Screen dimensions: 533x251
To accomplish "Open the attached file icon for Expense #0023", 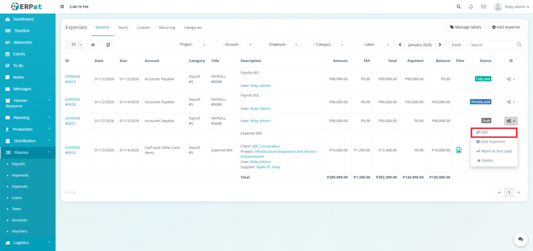I will [x=459, y=150].
